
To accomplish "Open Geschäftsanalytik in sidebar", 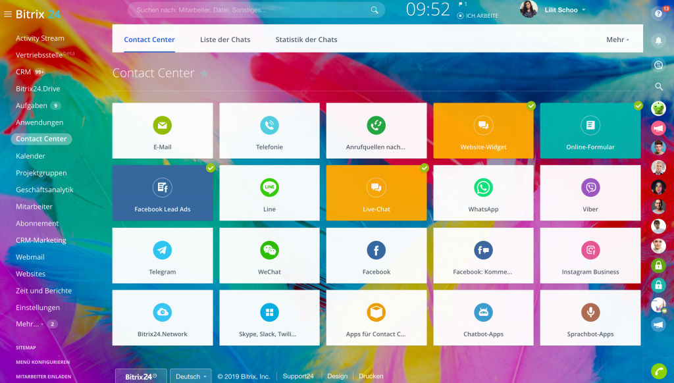I will tap(45, 190).
